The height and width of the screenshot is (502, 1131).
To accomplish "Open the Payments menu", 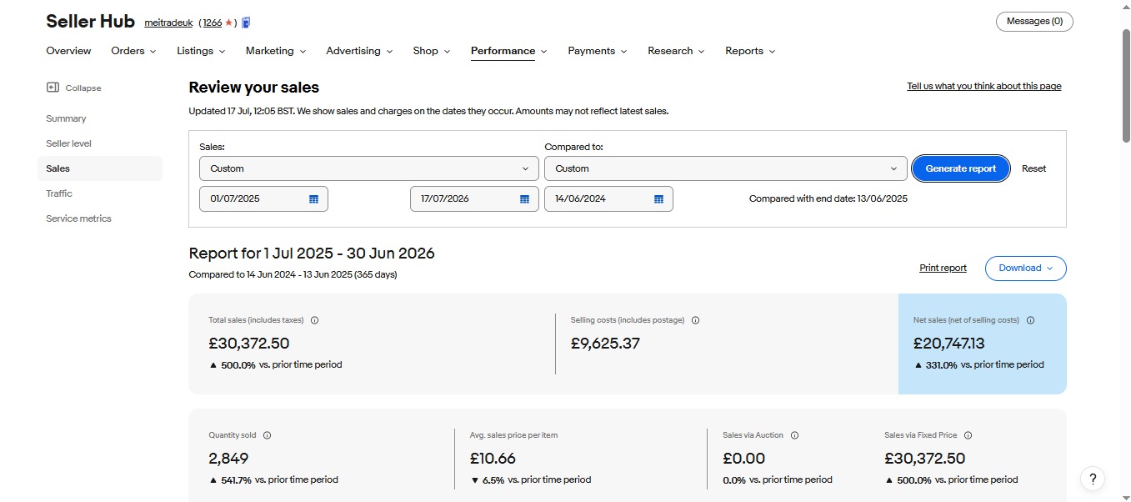I will pyautogui.click(x=598, y=51).
